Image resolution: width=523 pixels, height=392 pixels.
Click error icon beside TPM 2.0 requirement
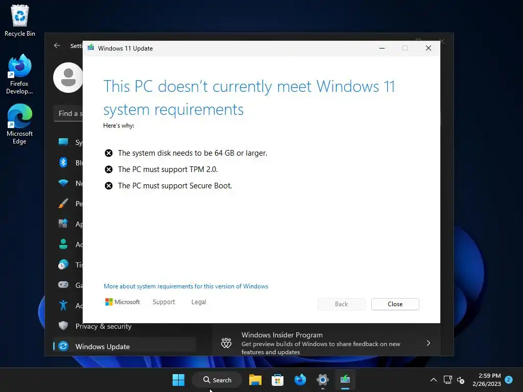[109, 169]
